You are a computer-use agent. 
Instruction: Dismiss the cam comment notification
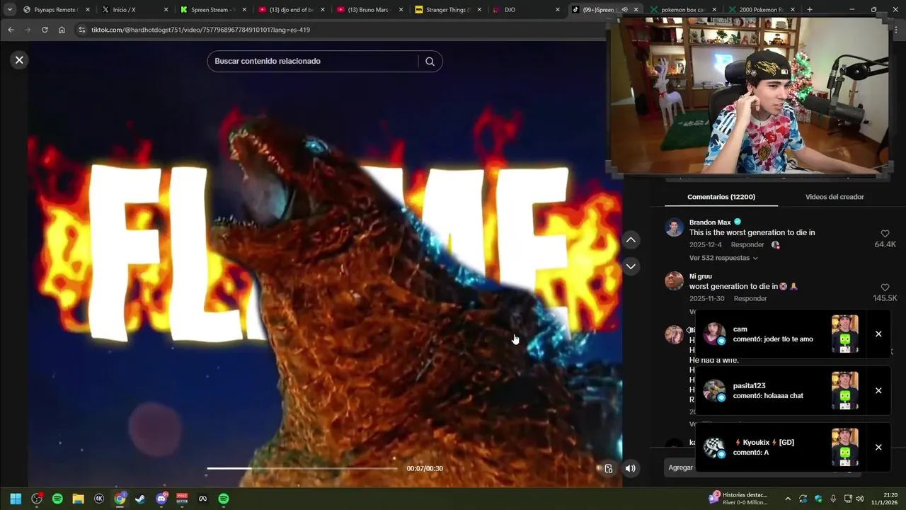(x=878, y=334)
